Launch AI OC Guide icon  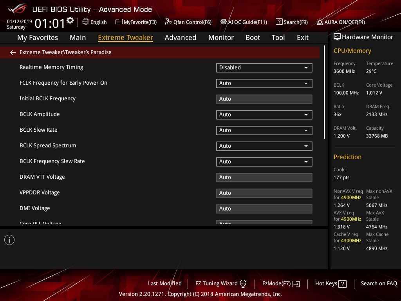pos(224,22)
